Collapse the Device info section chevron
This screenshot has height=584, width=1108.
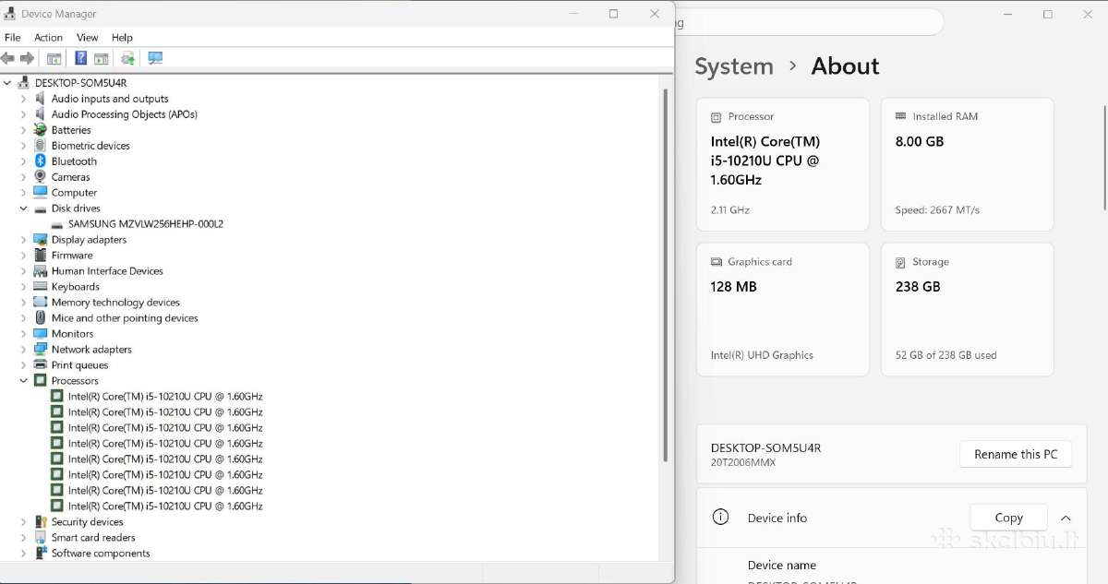(1066, 518)
